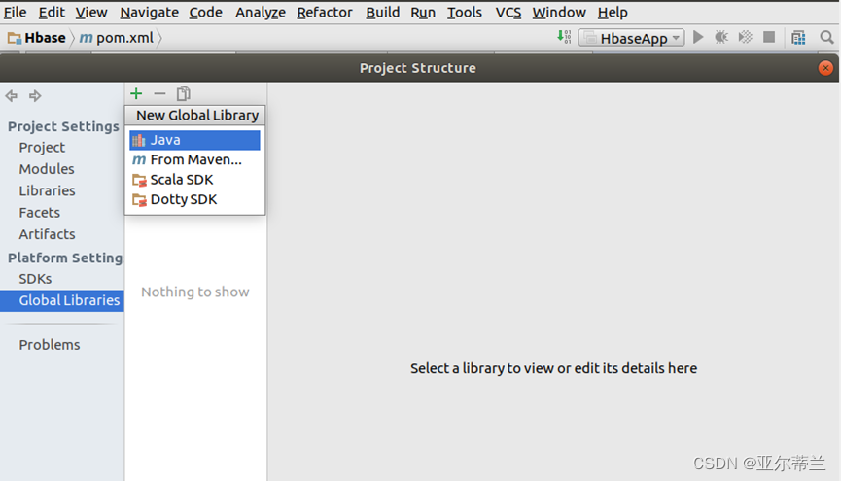Open the Window menu

559,13
